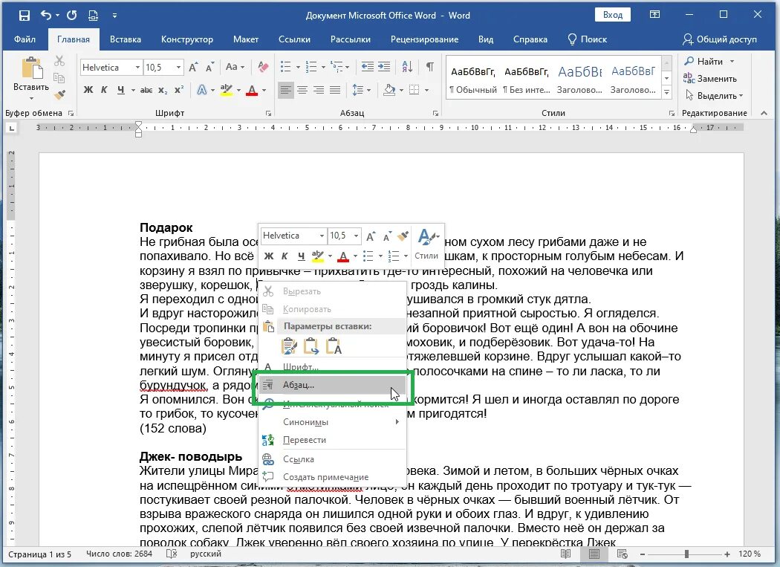
Task: Click the Keep Source Formatting paste option
Action: (289, 346)
